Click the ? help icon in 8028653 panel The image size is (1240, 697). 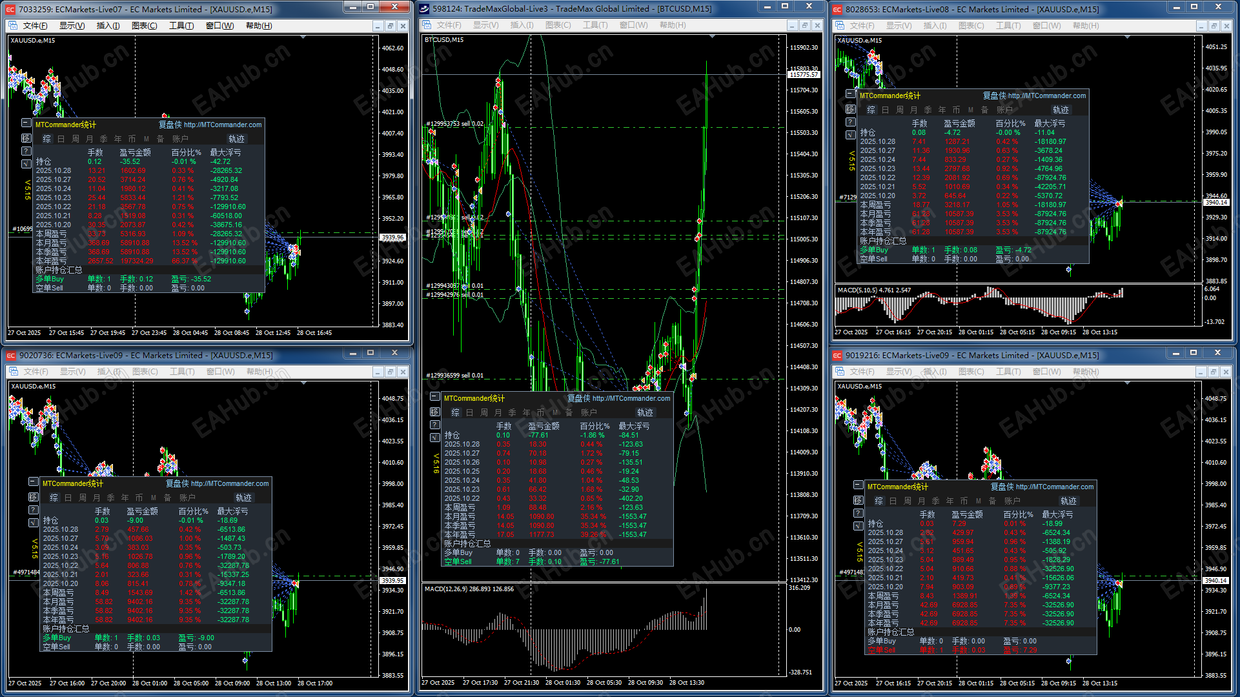click(x=850, y=122)
